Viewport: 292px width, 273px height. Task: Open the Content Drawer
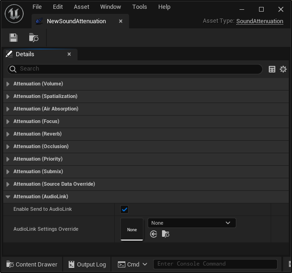32,264
